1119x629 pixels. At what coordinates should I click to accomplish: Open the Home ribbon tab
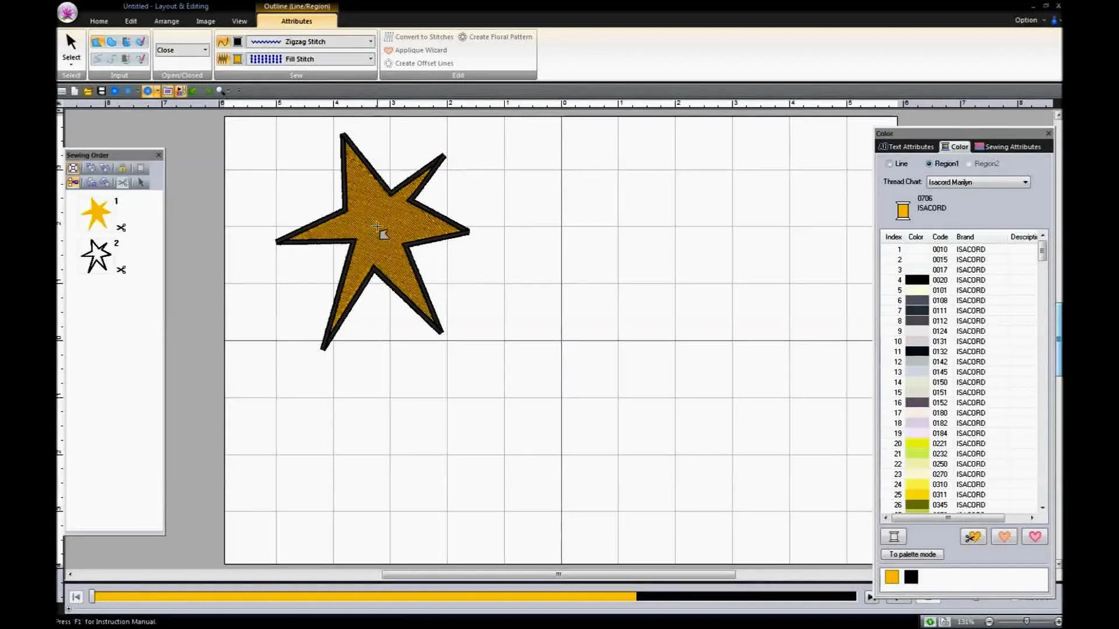99,21
